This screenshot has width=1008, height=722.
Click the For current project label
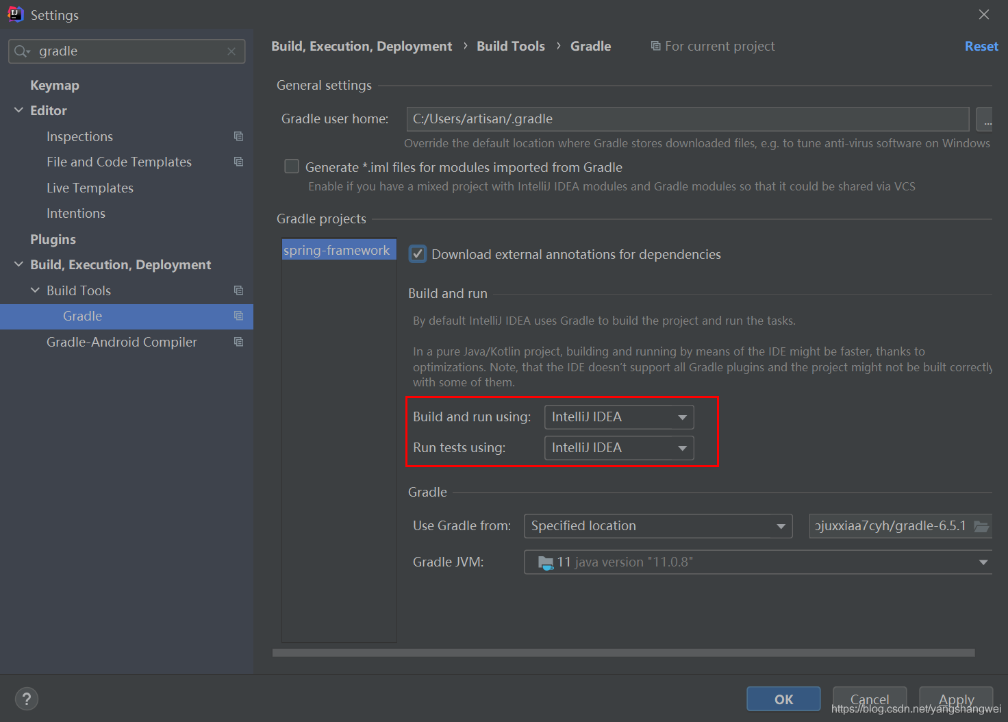(x=720, y=46)
